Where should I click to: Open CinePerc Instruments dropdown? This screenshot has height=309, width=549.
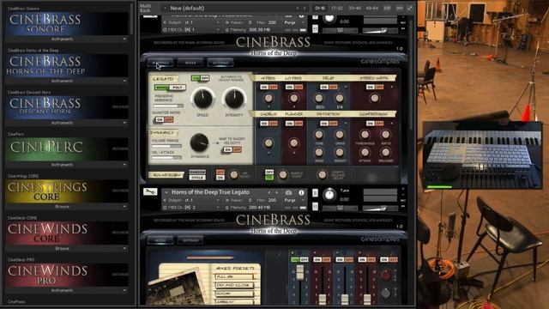click(66, 165)
